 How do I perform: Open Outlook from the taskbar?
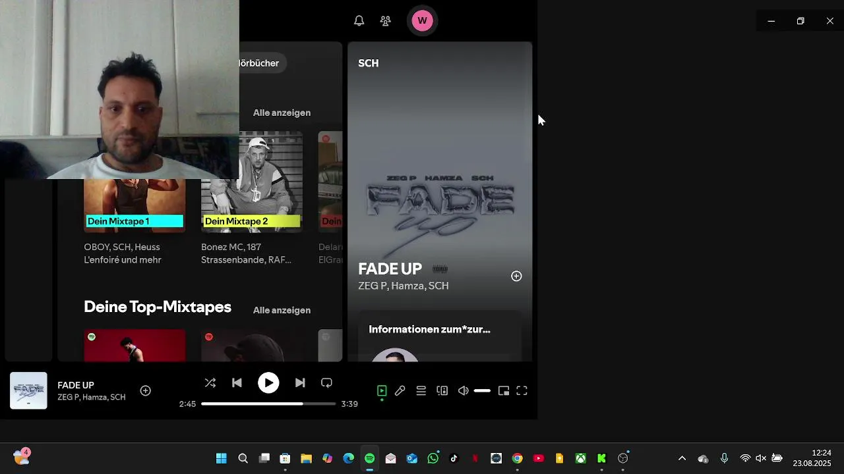click(x=411, y=458)
